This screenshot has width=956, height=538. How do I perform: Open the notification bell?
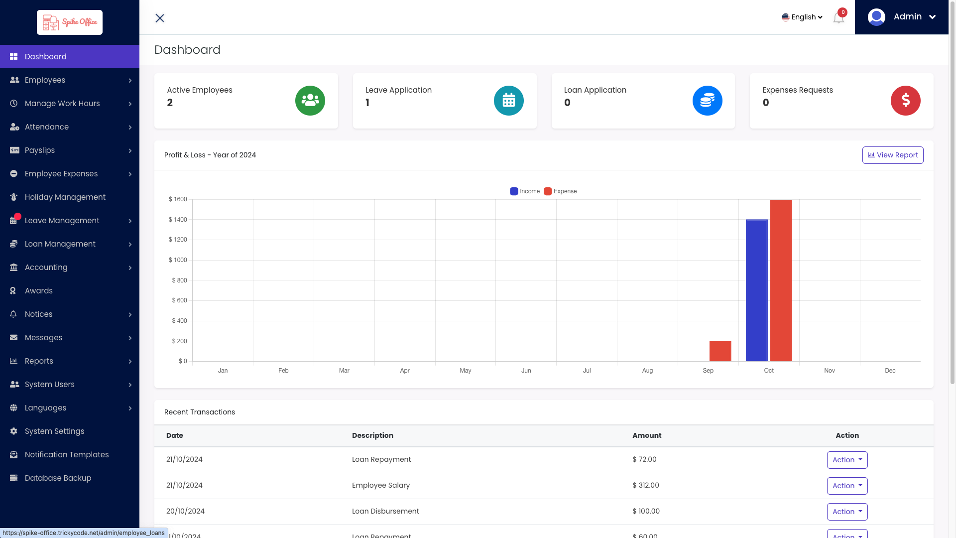coord(838,17)
